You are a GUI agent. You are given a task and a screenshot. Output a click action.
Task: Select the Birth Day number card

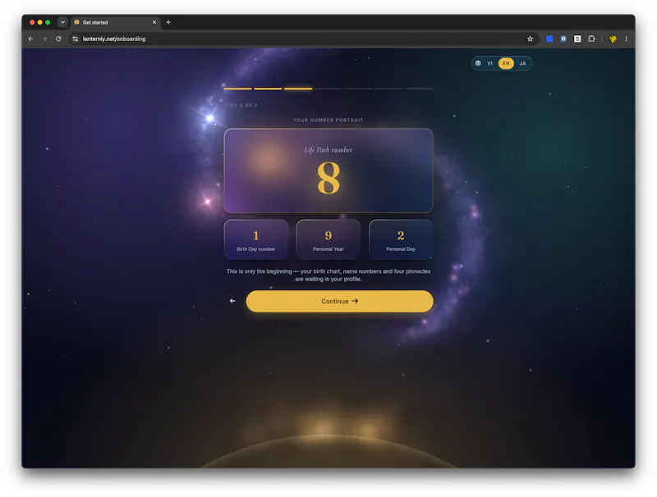(256, 239)
